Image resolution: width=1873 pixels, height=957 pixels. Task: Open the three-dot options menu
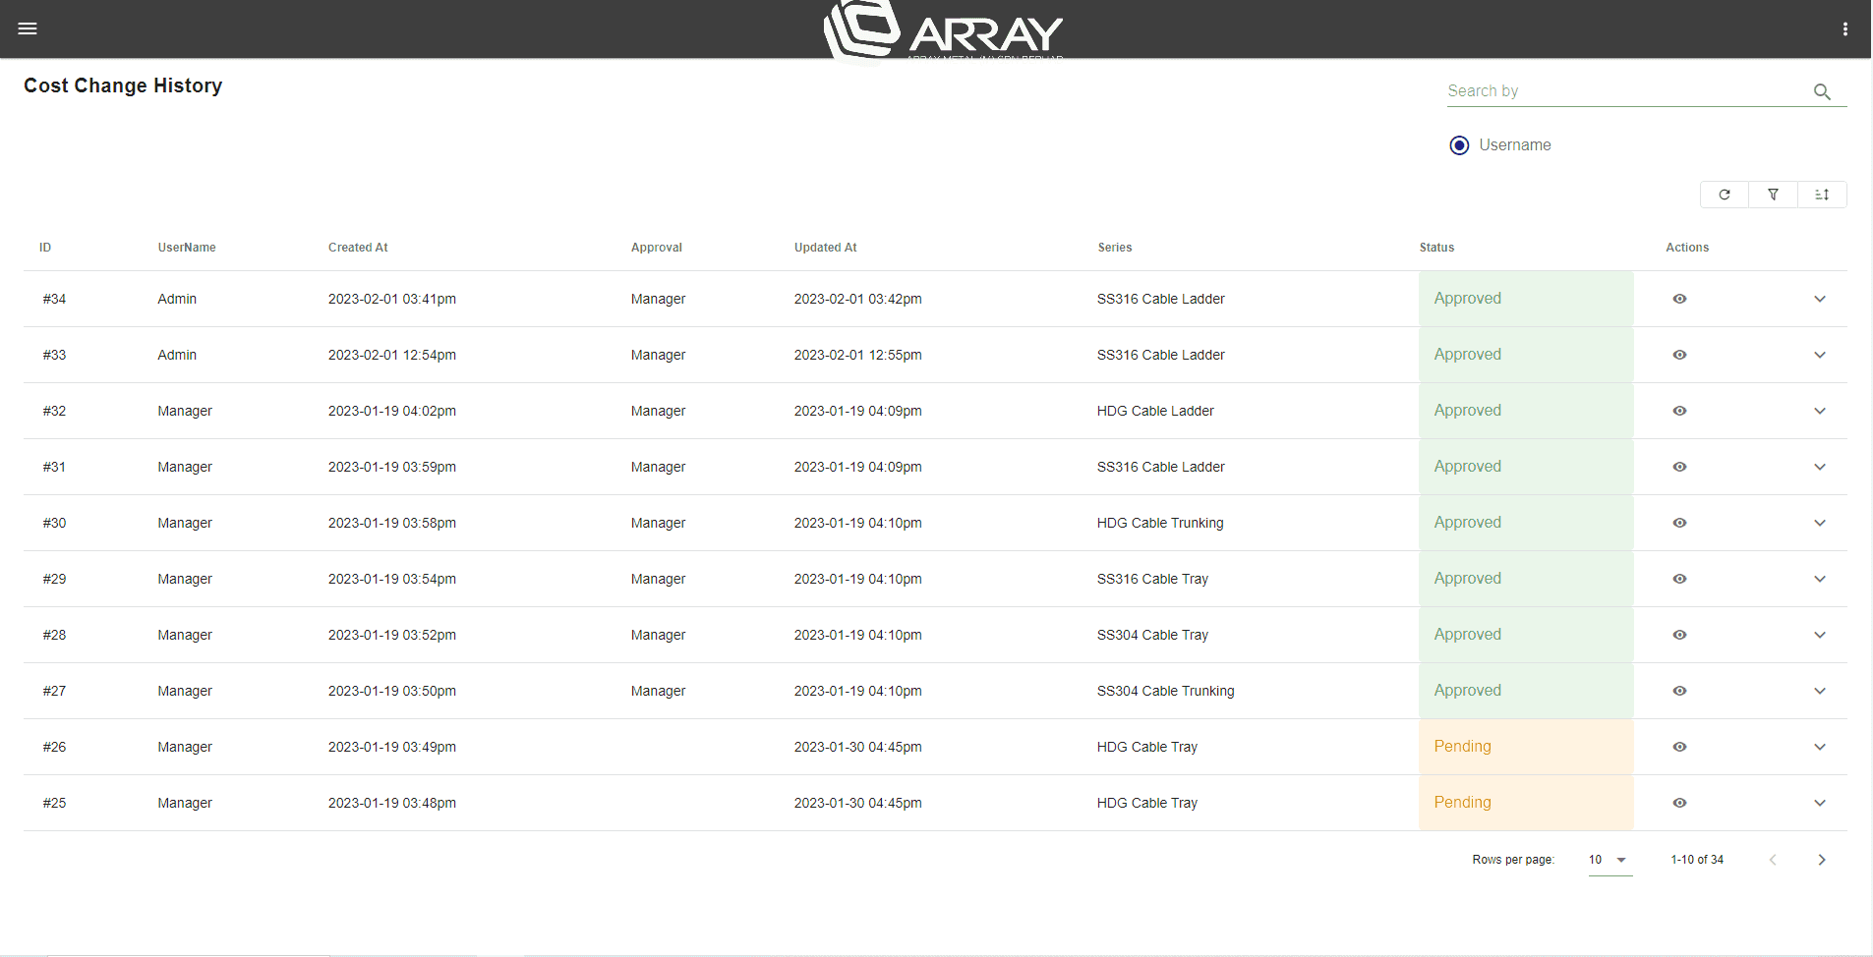click(1845, 28)
